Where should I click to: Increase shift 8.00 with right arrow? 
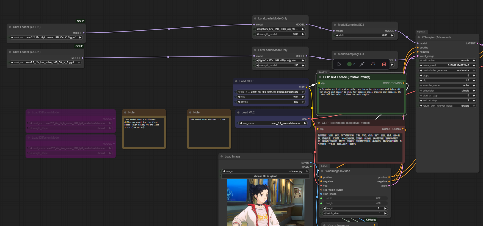pyautogui.click(x=392, y=35)
